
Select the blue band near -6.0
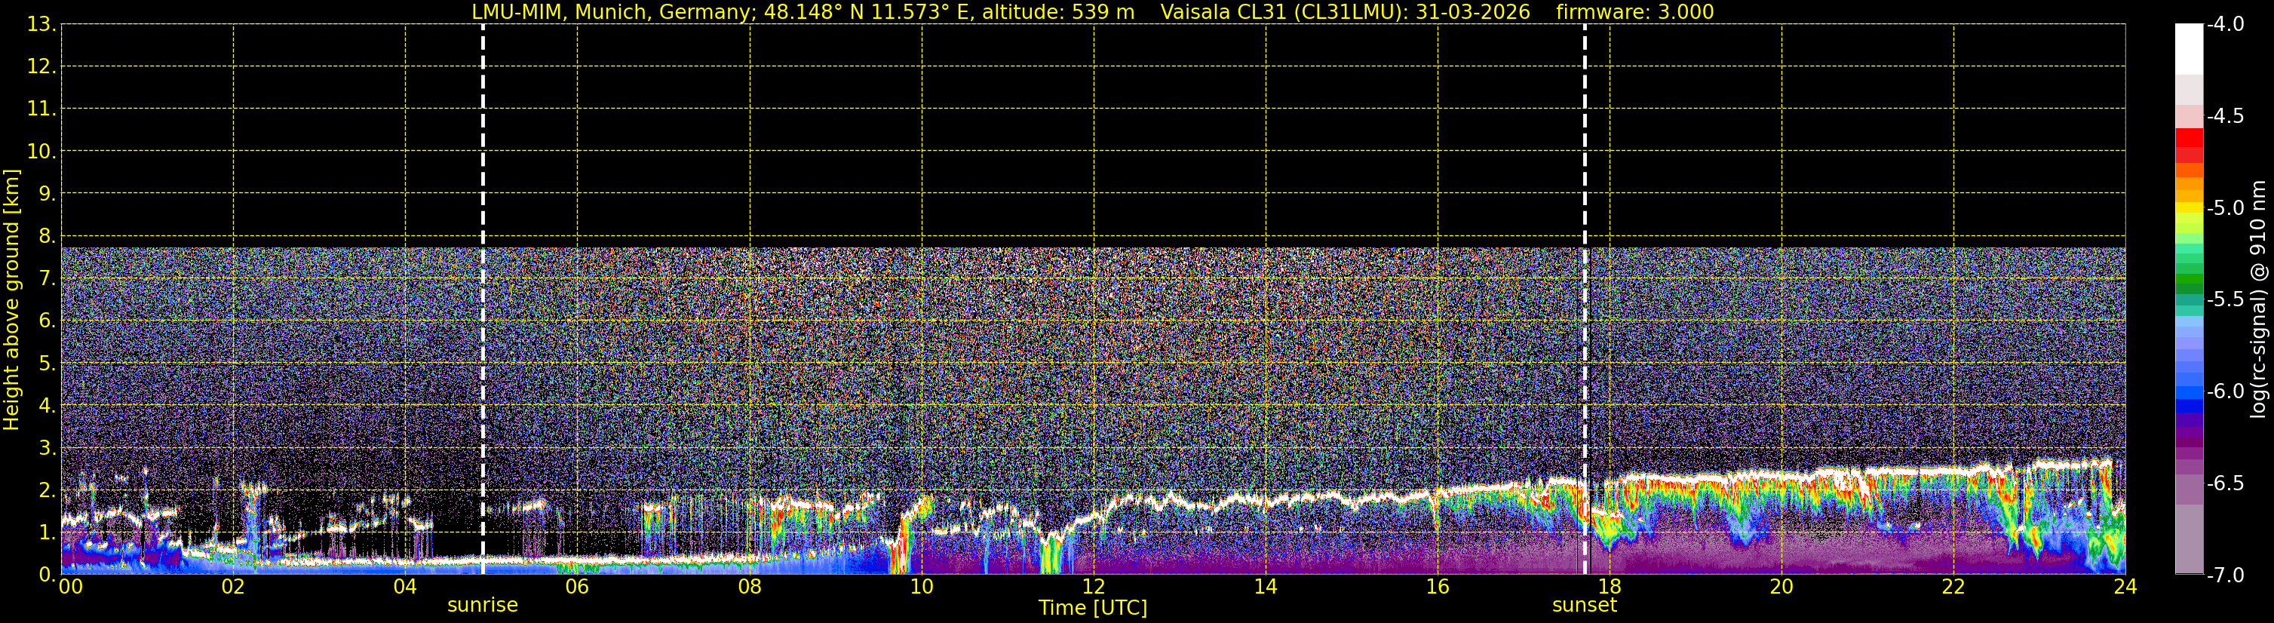coord(2190,394)
